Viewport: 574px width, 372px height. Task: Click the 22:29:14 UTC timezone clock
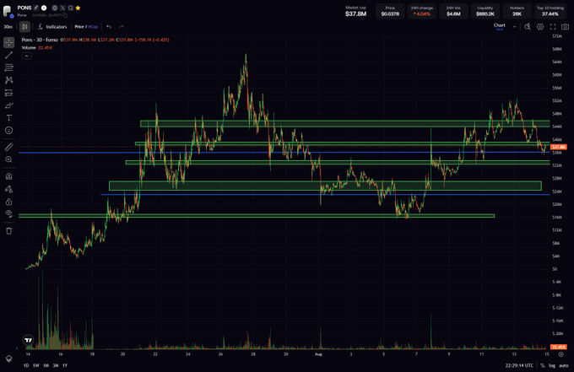click(x=519, y=365)
